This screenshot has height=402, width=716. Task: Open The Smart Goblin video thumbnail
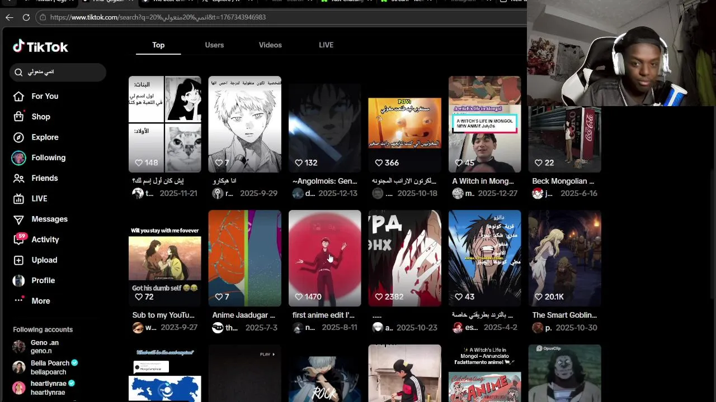pos(565,258)
